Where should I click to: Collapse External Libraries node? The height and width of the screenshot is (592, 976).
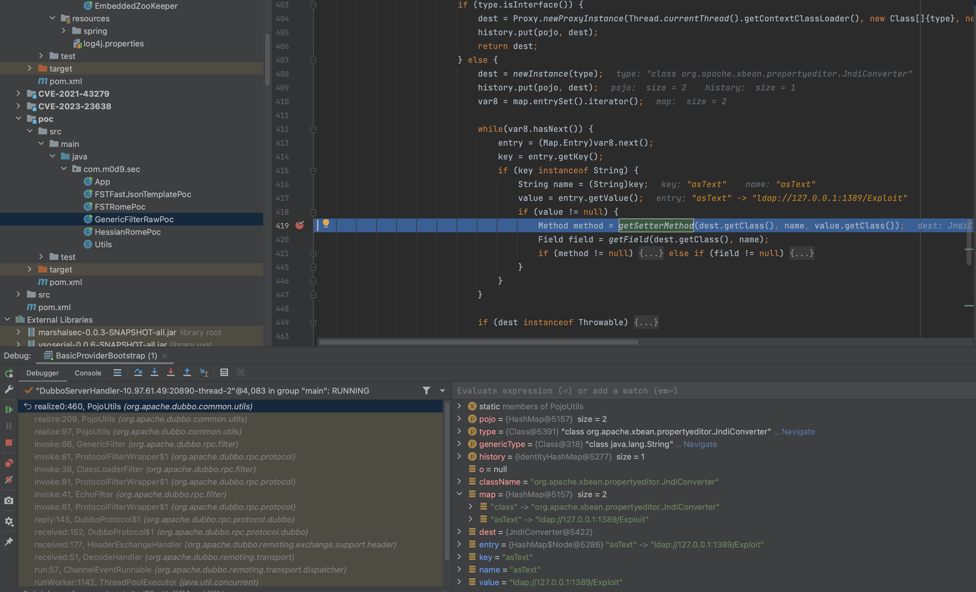(x=7, y=319)
